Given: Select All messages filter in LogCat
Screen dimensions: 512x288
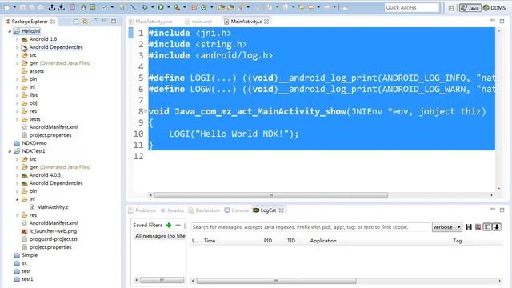Looking at the screenshot, I should click(x=160, y=236).
